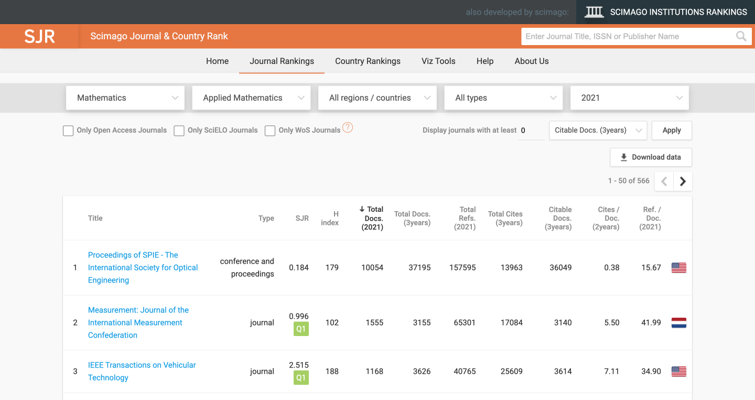The height and width of the screenshot is (400, 755).
Task: Focus the journal title search field
Action: pyautogui.click(x=629, y=36)
